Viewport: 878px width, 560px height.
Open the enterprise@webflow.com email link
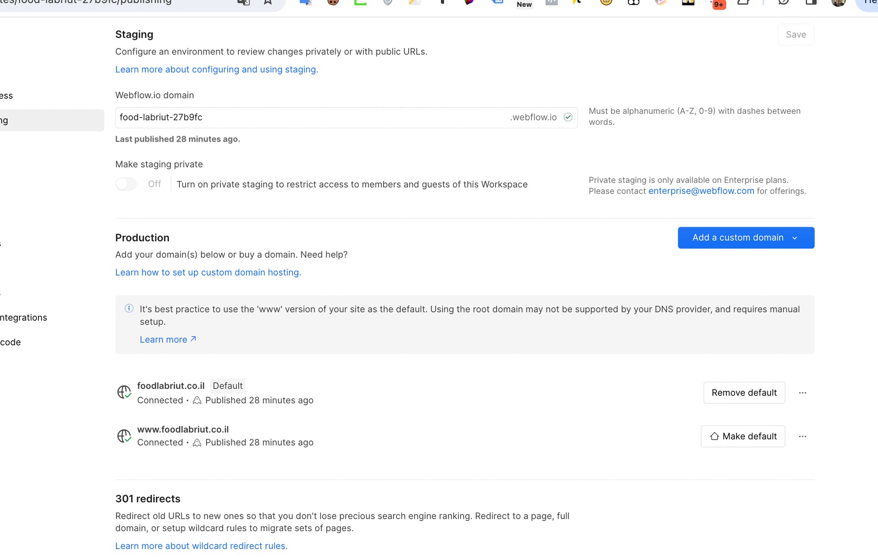click(701, 191)
